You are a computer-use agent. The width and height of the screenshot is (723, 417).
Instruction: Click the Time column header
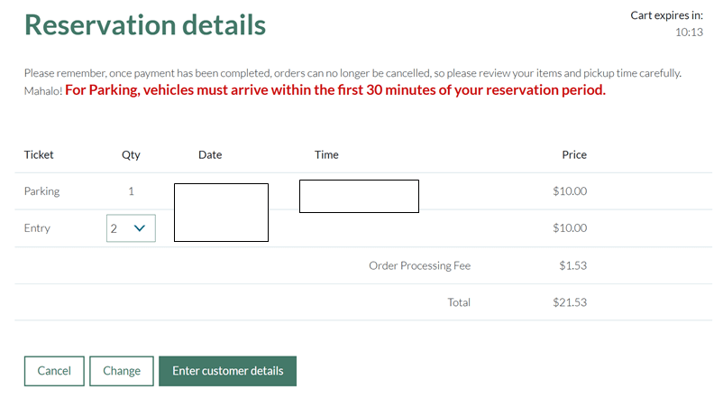coord(326,154)
